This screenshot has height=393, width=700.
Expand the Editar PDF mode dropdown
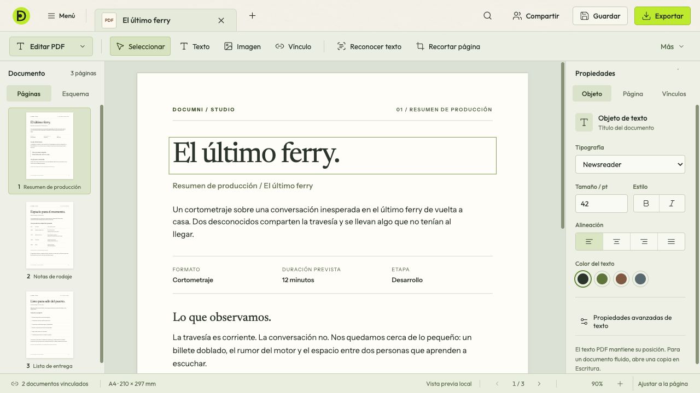coord(51,46)
